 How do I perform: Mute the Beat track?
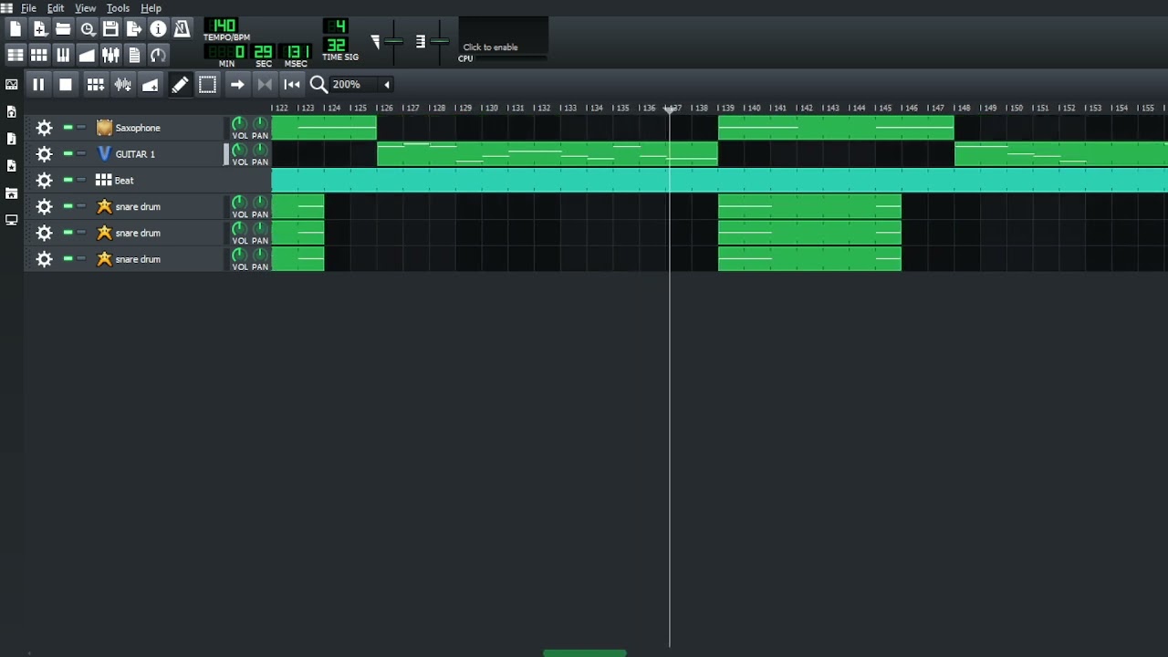pyautogui.click(x=68, y=180)
